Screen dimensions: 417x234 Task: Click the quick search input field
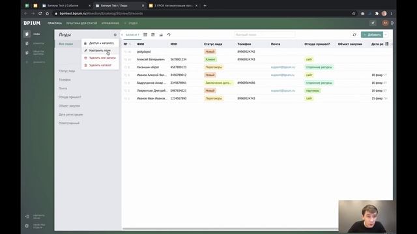tap(265, 34)
